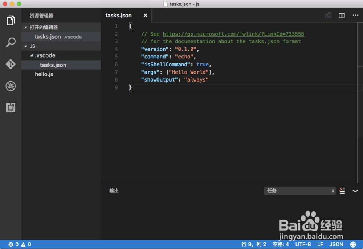Screen dimensions: 363x249
Task: Split the editor with the split icon
Action: tap(342, 16)
